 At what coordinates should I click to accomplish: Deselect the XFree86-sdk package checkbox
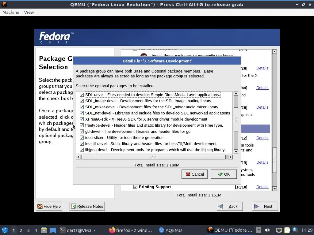82,119
